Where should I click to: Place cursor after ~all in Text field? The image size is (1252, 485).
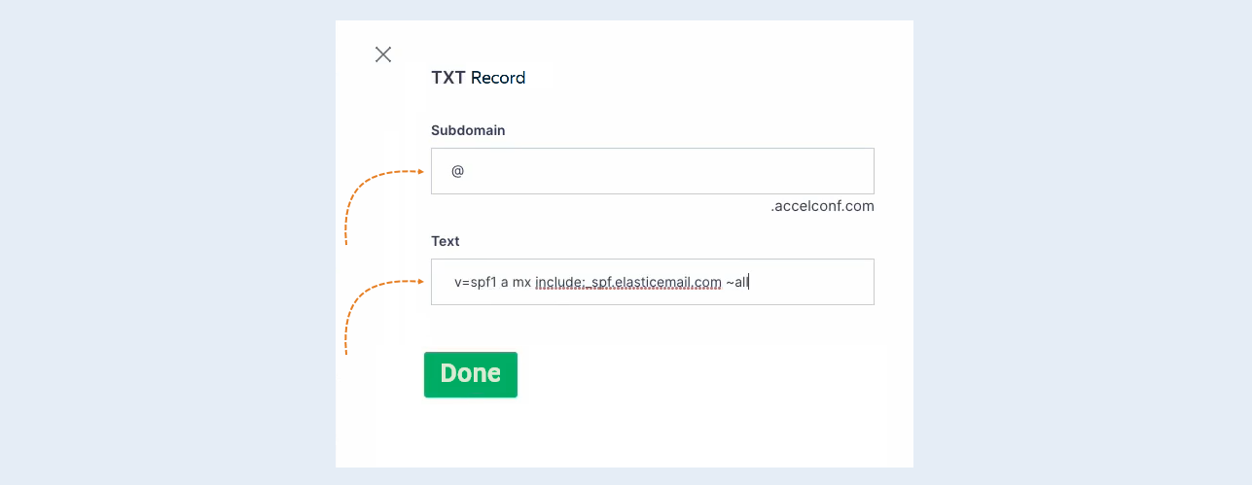point(748,282)
